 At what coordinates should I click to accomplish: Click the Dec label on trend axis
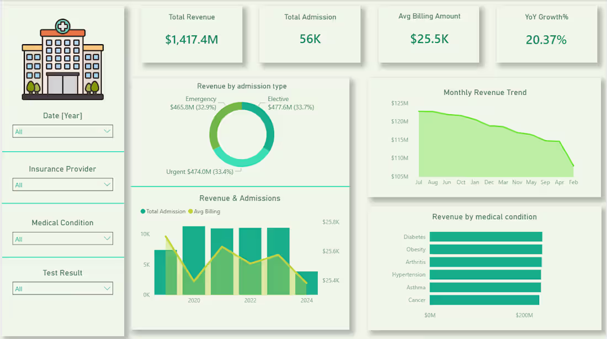coord(489,182)
